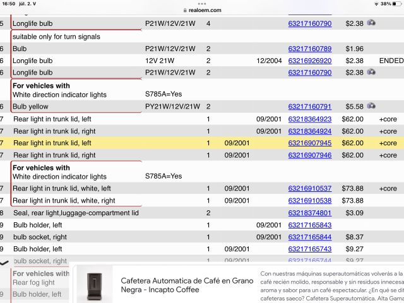404x303 pixels.
Task: Tap camera icon in quantity 4 Longlife bulb row
Action: coord(372,23)
